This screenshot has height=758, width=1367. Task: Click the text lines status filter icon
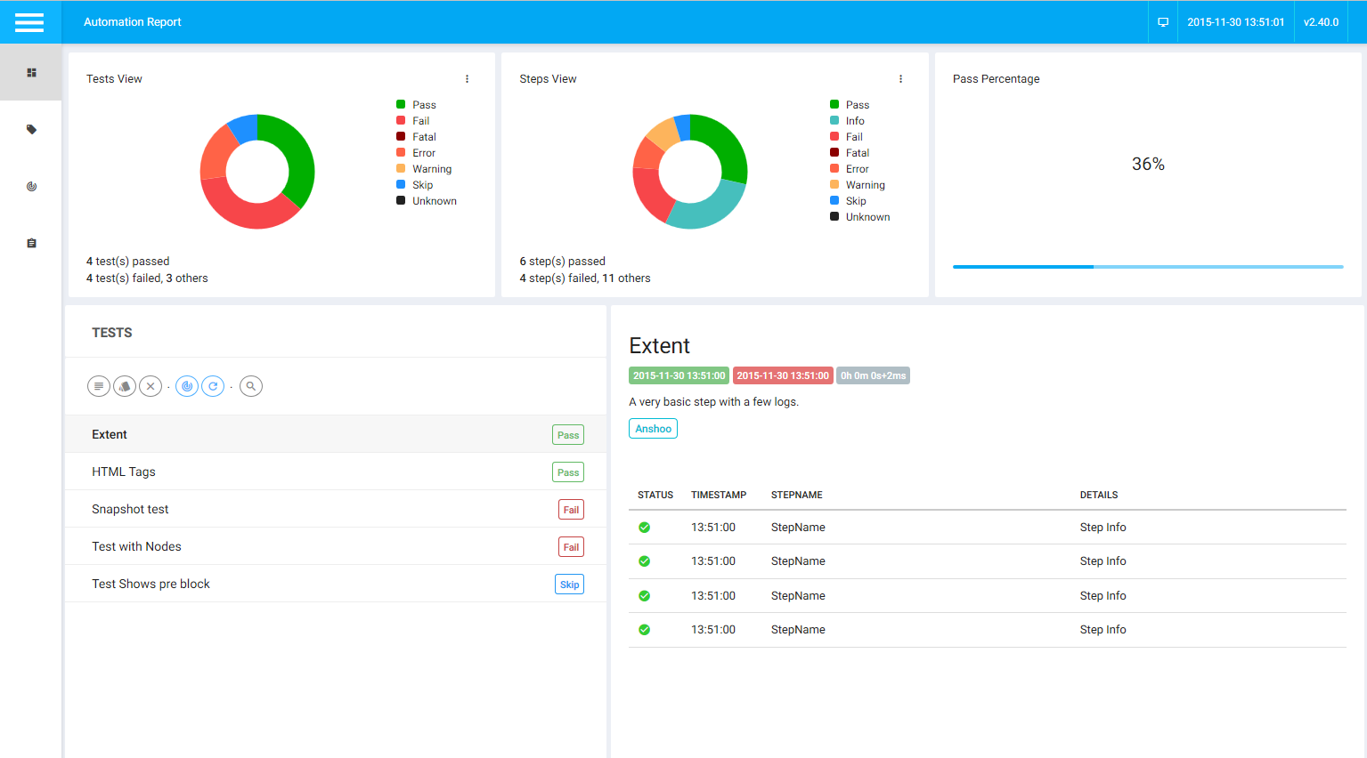99,386
